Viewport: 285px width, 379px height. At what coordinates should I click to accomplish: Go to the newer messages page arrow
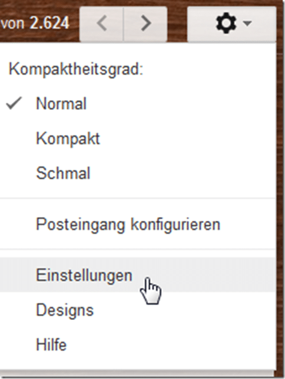[101, 24]
